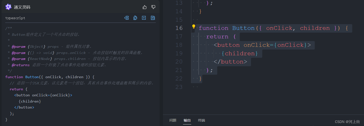The image size is (364, 126).
Task: Click "function Button" in the editor line 16
Action: coord(226,28)
